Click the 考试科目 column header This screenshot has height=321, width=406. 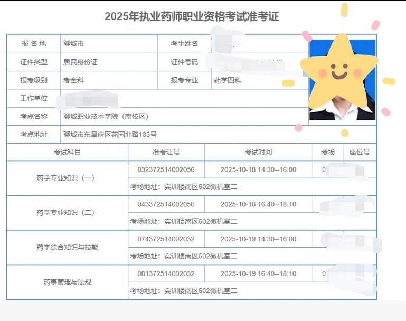coord(67,152)
